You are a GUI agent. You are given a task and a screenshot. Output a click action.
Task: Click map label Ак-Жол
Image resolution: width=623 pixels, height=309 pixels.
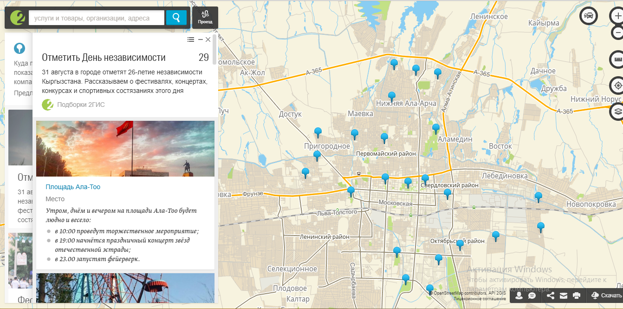pos(252,72)
